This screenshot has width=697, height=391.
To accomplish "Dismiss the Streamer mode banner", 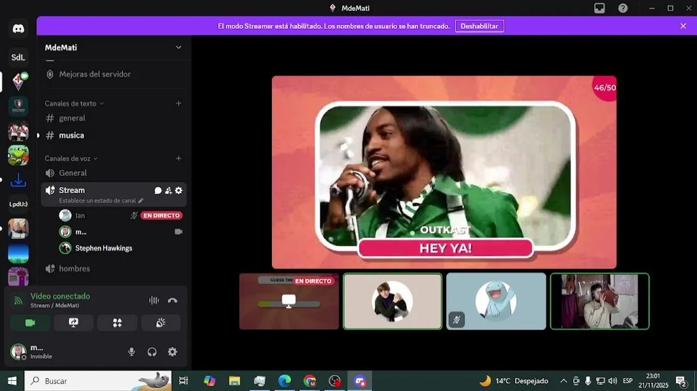I will click(683, 26).
